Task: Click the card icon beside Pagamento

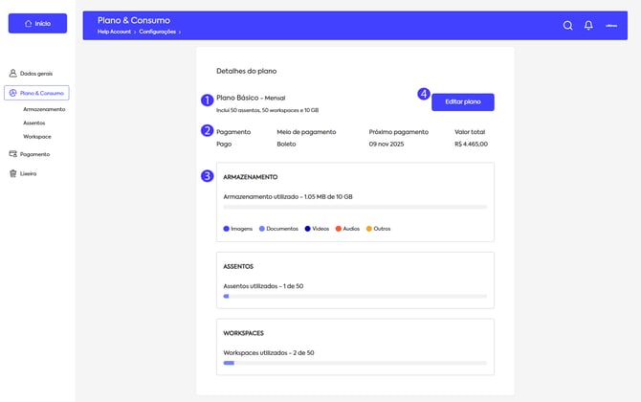Action: pyautogui.click(x=13, y=154)
